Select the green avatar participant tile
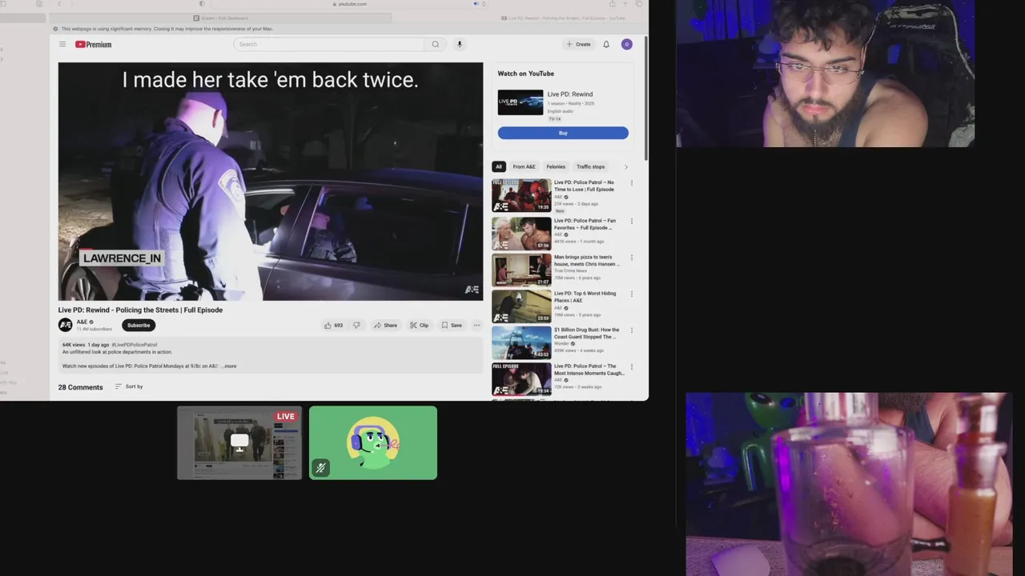1025x576 pixels. (x=373, y=443)
